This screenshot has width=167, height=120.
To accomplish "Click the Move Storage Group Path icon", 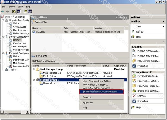I will (134, 76).
